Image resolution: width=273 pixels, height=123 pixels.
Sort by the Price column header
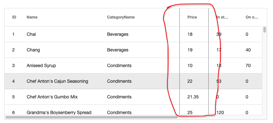click(192, 17)
